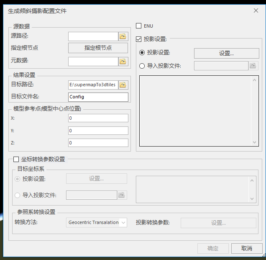Click the upper 导入投影文件 path field
The image size is (266, 260).
(221, 66)
